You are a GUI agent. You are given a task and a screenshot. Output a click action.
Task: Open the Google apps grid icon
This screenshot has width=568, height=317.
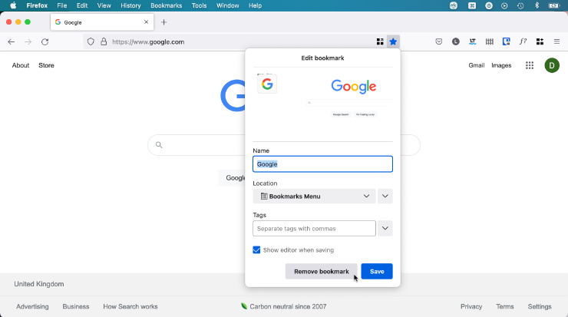(530, 65)
